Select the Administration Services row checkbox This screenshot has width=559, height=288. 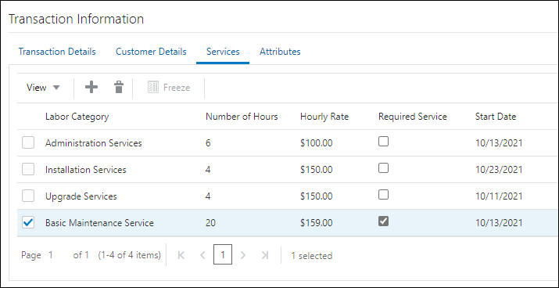pos(28,142)
